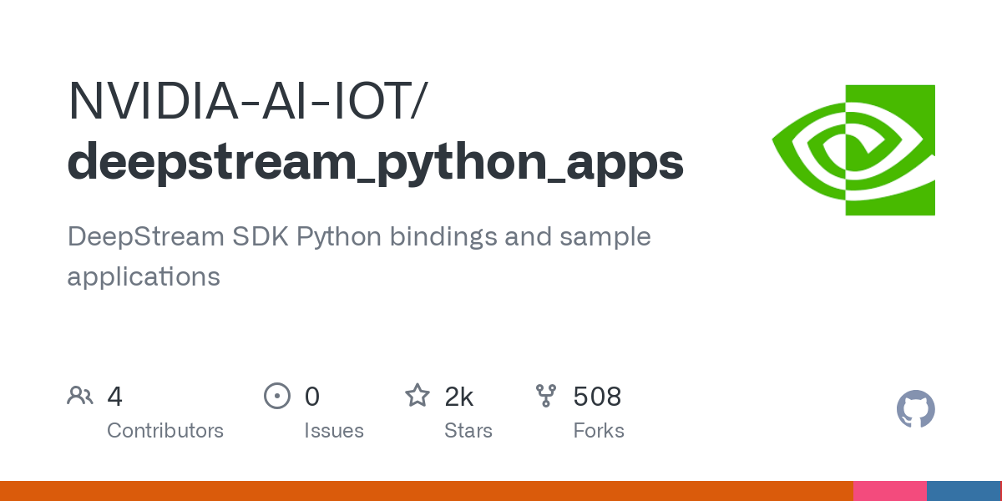Click the contributors people icon
Image resolution: width=1002 pixels, height=501 pixels.
[80, 396]
